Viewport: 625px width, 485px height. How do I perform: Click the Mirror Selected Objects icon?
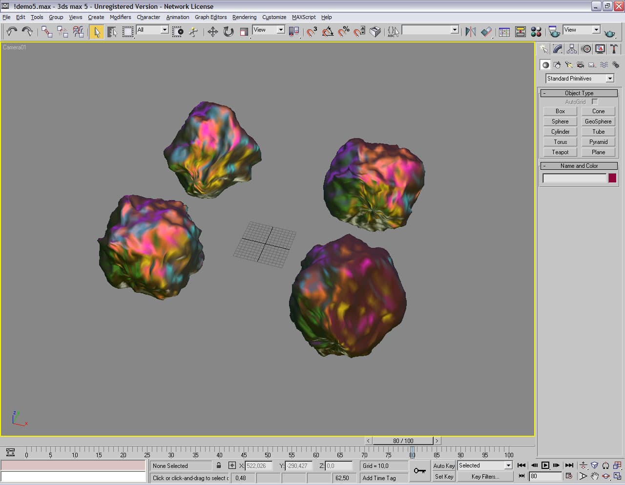click(x=470, y=32)
